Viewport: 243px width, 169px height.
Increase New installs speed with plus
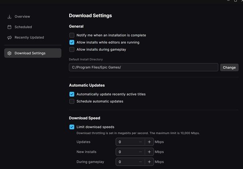tap(149, 152)
